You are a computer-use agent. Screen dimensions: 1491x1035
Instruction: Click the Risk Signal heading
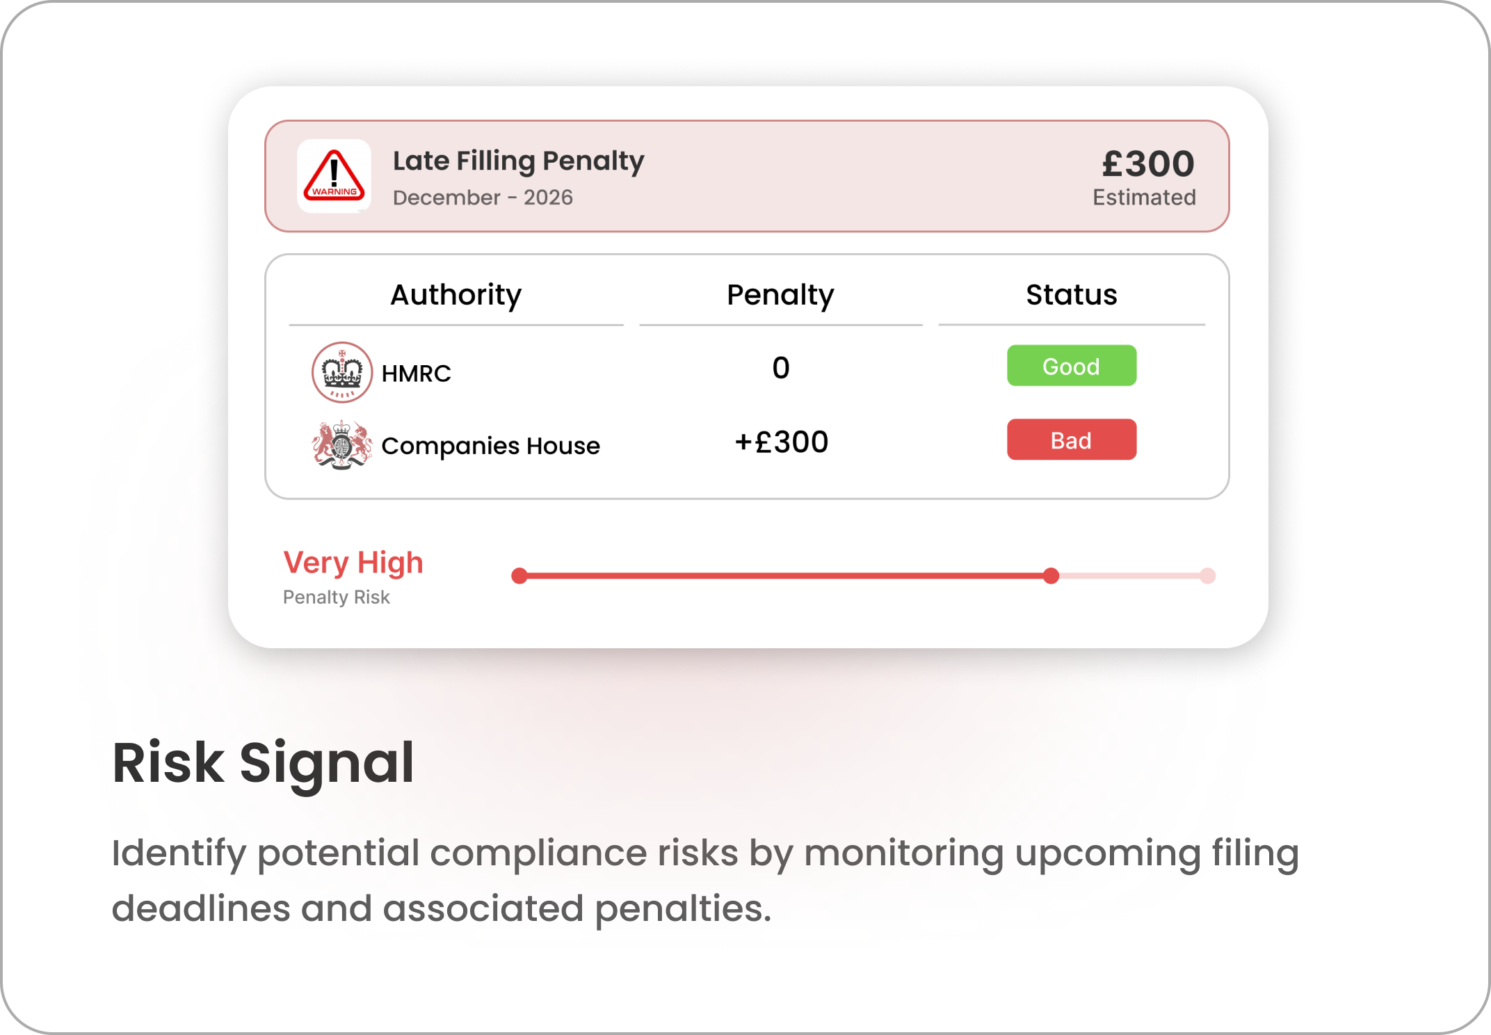tap(263, 762)
